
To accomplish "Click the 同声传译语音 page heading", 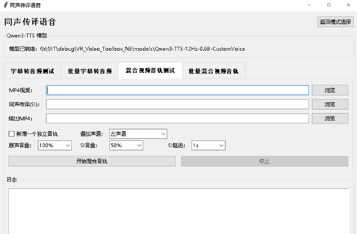I will (30, 22).
